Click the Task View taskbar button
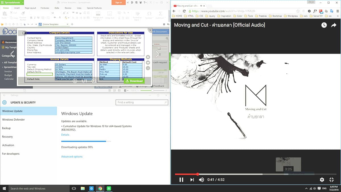 [74, 188]
